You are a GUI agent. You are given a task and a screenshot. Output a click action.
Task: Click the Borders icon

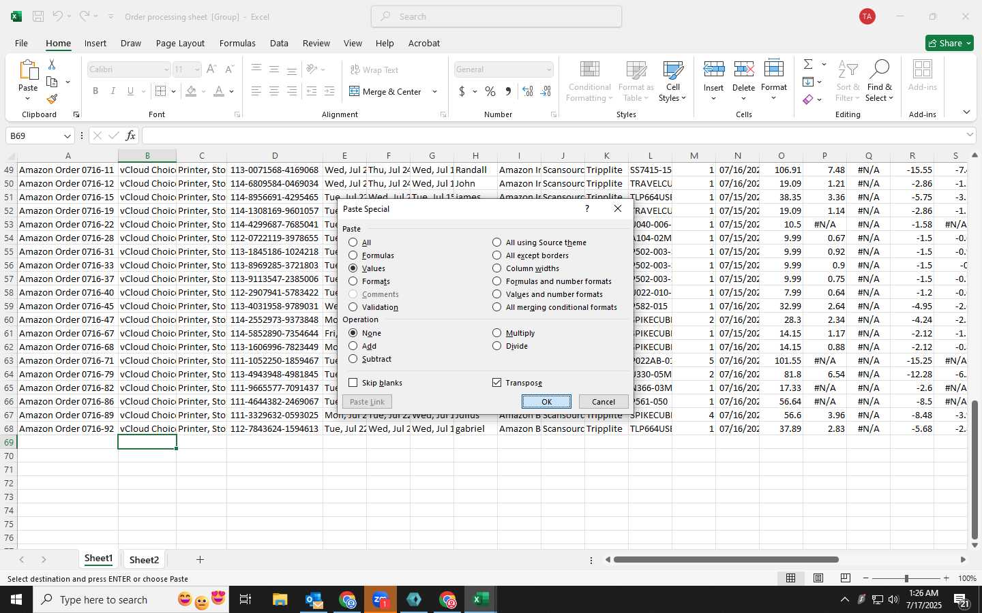click(160, 91)
